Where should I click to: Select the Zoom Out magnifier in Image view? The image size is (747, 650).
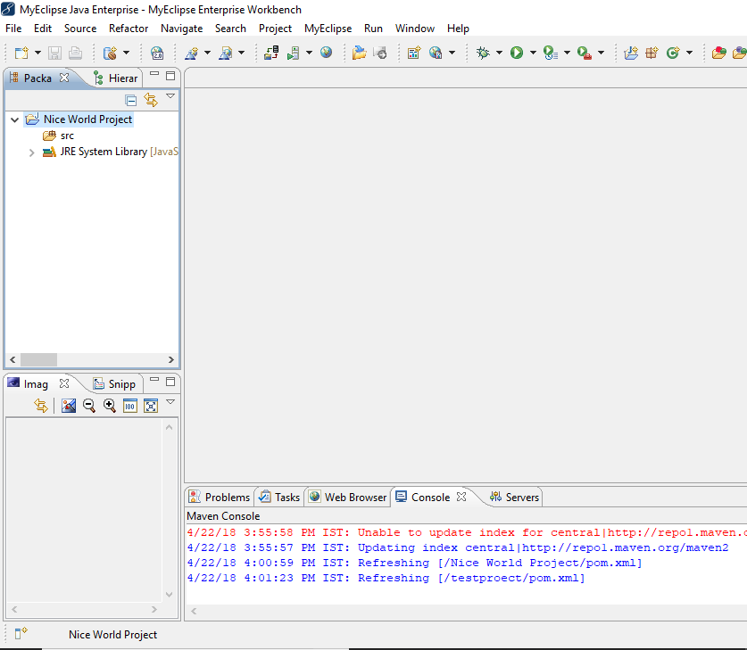tap(89, 407)
